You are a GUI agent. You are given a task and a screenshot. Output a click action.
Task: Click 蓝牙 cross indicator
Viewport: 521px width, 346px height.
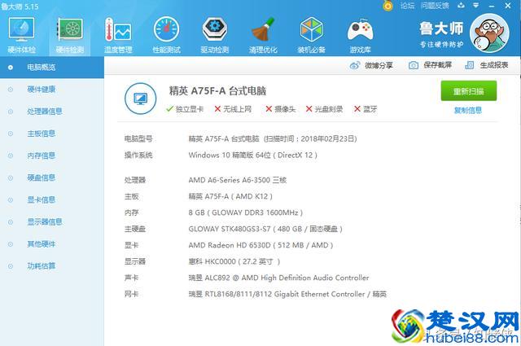(x=366, y=109)
